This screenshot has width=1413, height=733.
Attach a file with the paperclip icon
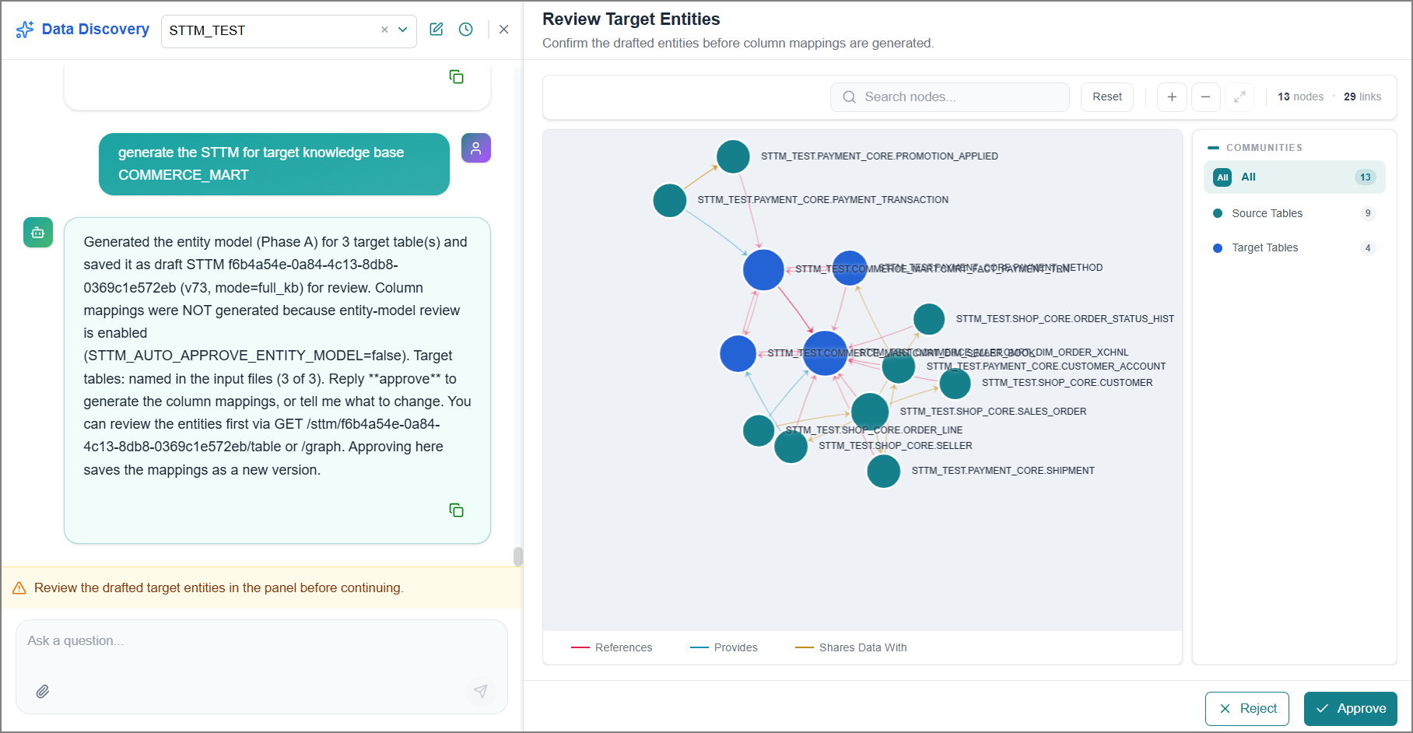point(43,691)
